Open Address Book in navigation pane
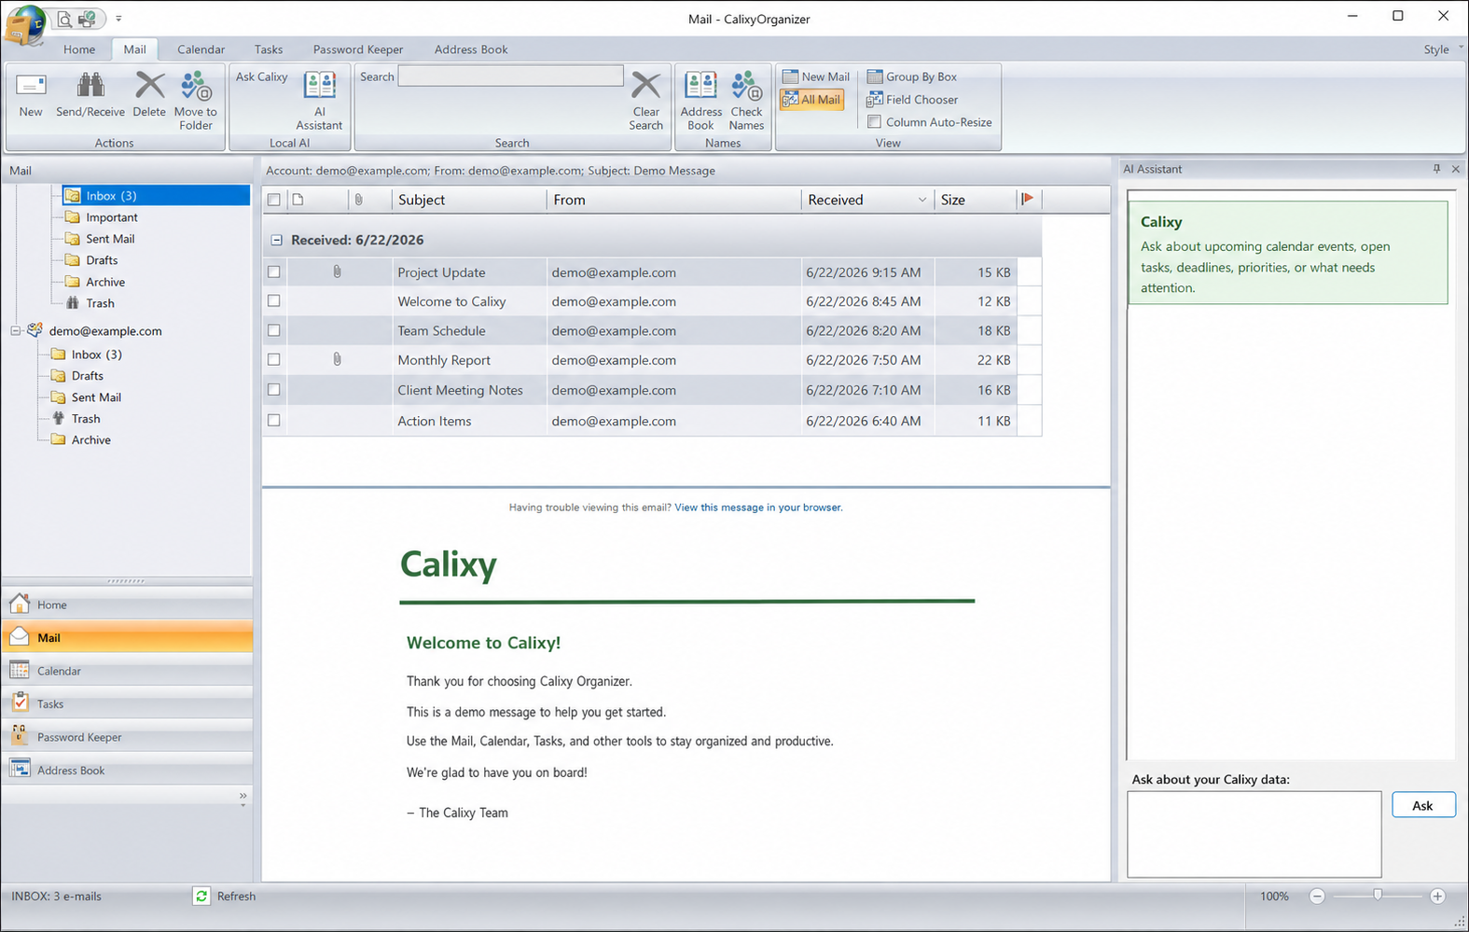 (127, 770)
